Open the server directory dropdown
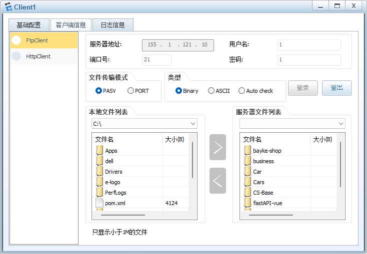This screenshot has width=367, height=254. pyautogui.click(x=341, y=124)
